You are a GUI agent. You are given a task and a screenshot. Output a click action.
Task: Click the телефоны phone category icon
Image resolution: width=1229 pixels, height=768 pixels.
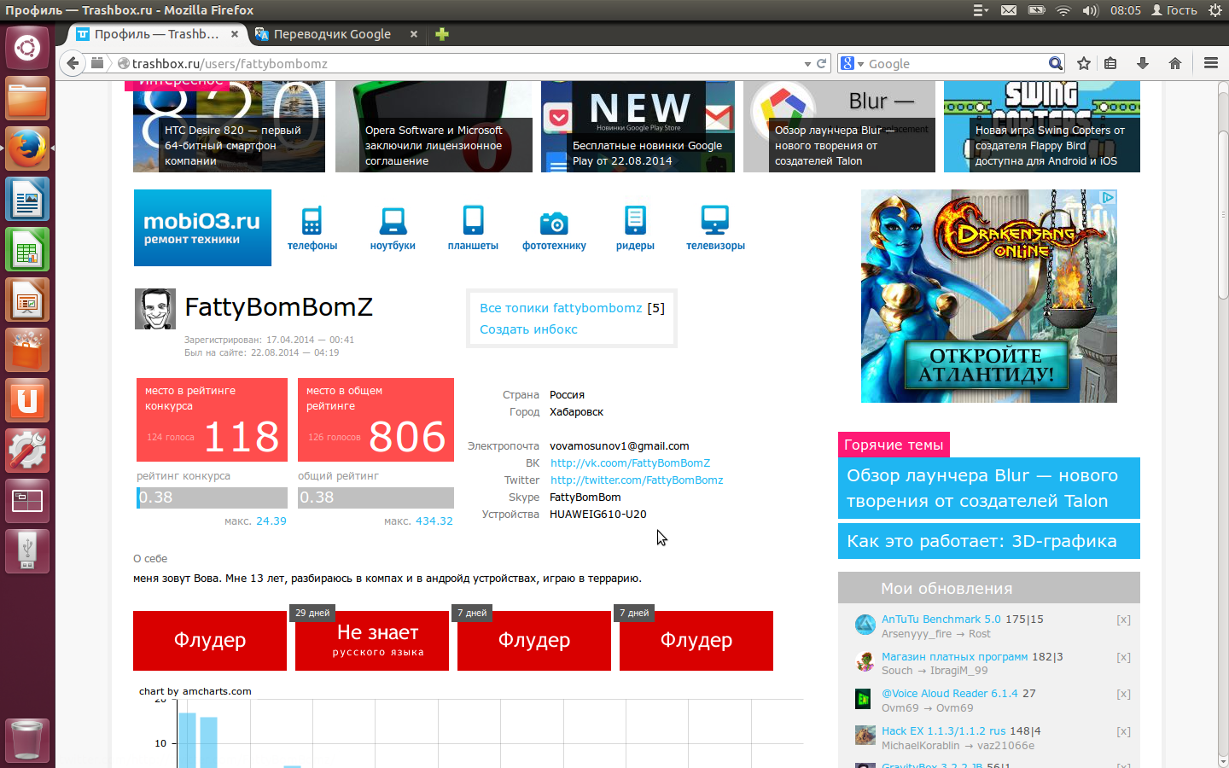pyautogui.click(x=312, y=221)
